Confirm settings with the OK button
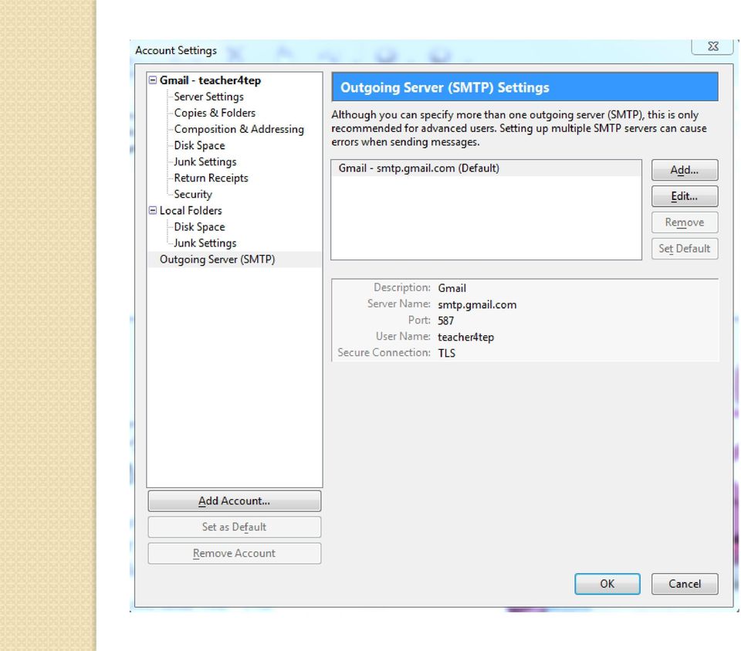 click(607, 584)
